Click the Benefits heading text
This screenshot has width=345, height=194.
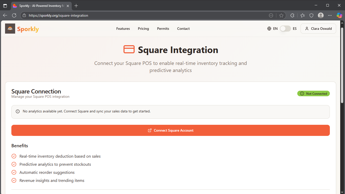tap(20, 146)
